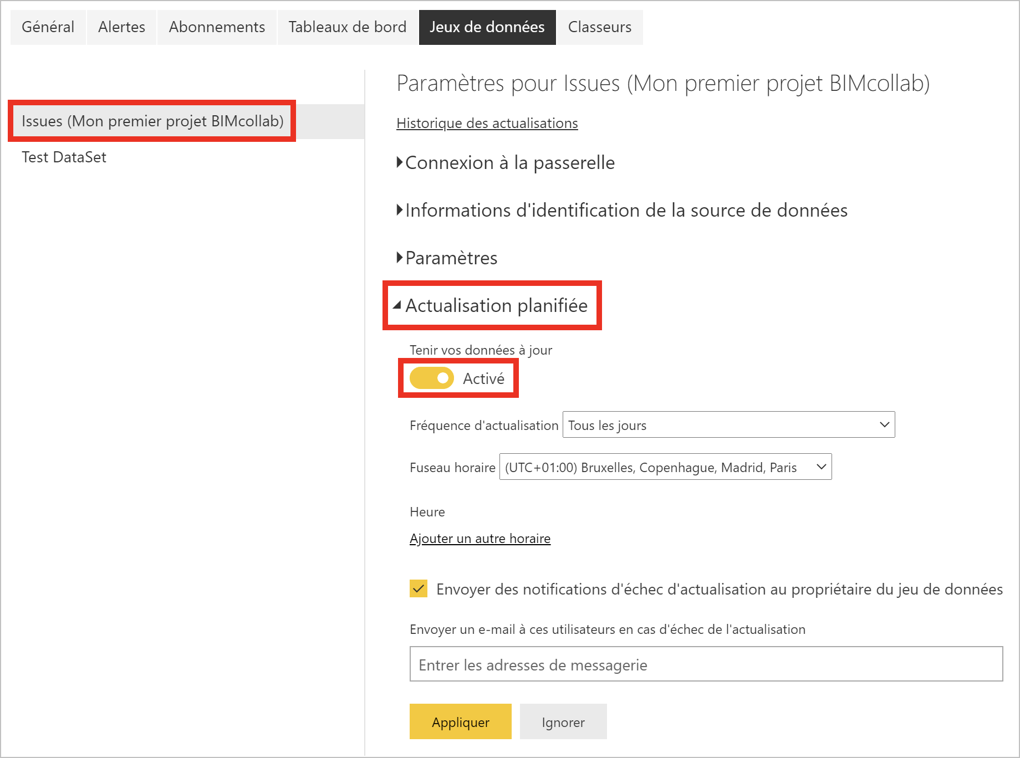The image size is (1020, 758).
Task: Open the Fuseau horaire dropdown
Action: (665, 467)
